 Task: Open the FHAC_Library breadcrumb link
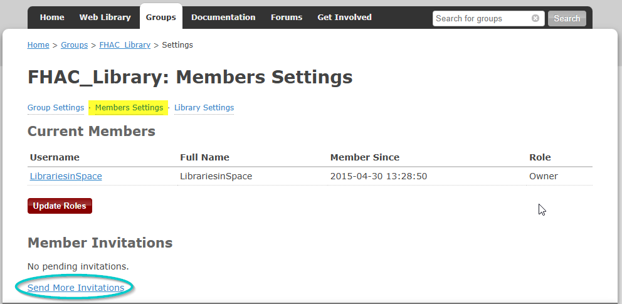coord(125,45)
